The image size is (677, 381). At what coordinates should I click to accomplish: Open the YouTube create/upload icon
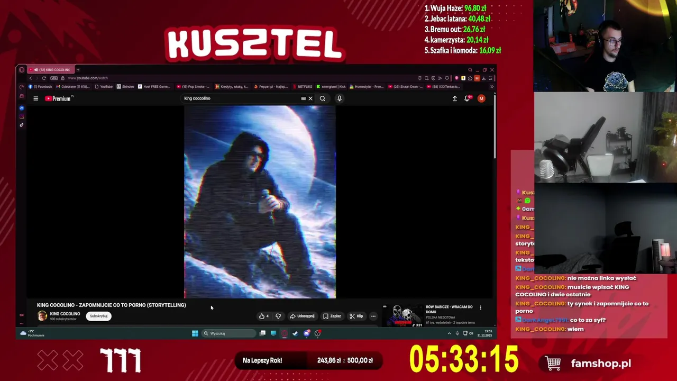pyautogui.click(x=454, y=98)
